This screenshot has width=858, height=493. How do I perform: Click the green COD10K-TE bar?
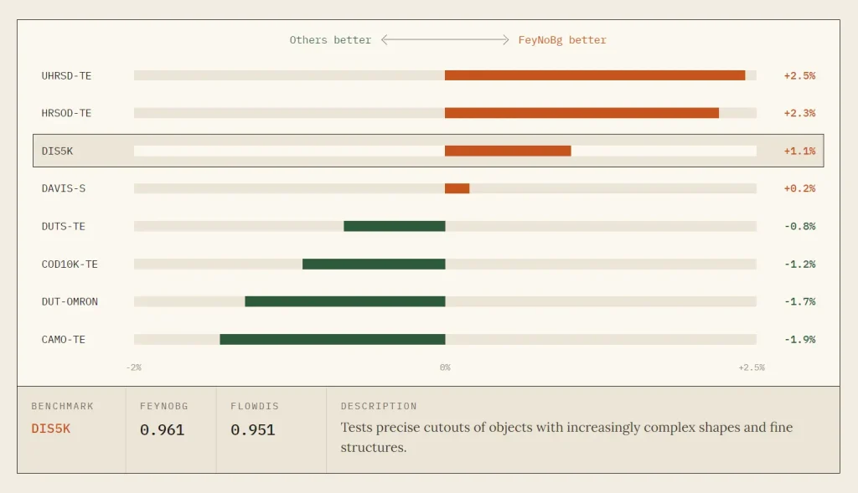point(374,264)
